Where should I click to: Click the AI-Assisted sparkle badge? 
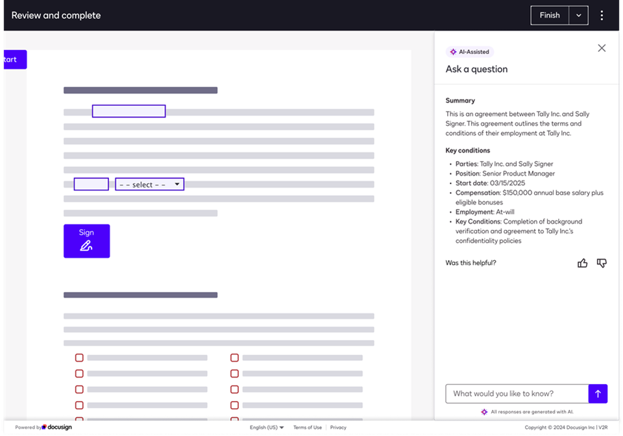click(470, 52)
